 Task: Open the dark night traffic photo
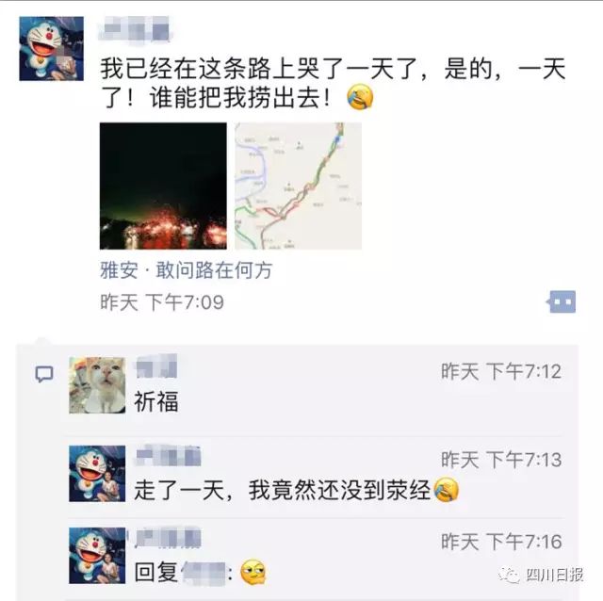coord(163,186)
